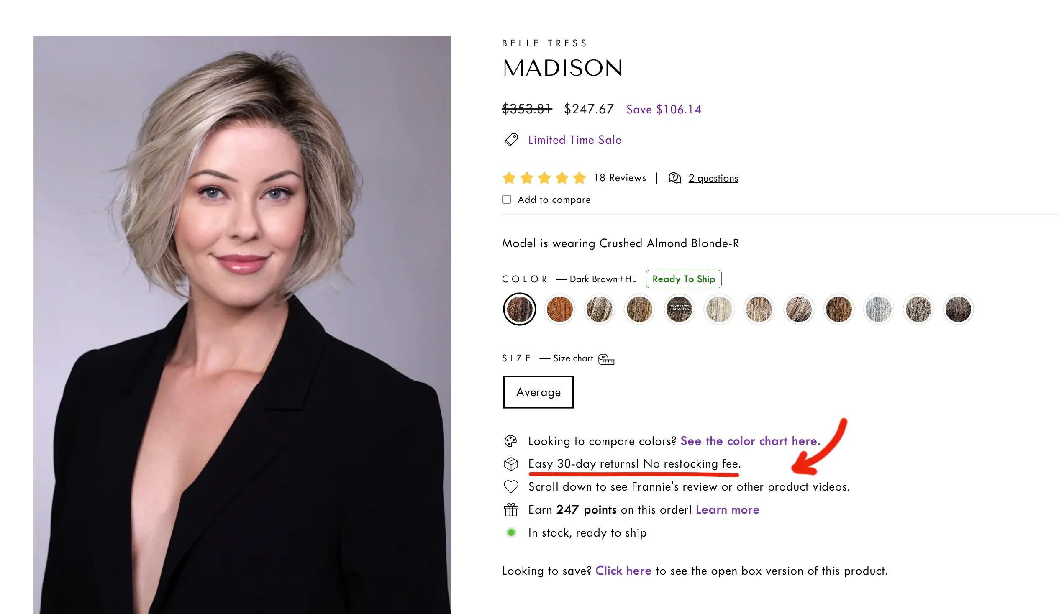
Task: Click the green in-stock status dot
Action: pyautogui.click(x=511, y=532)
